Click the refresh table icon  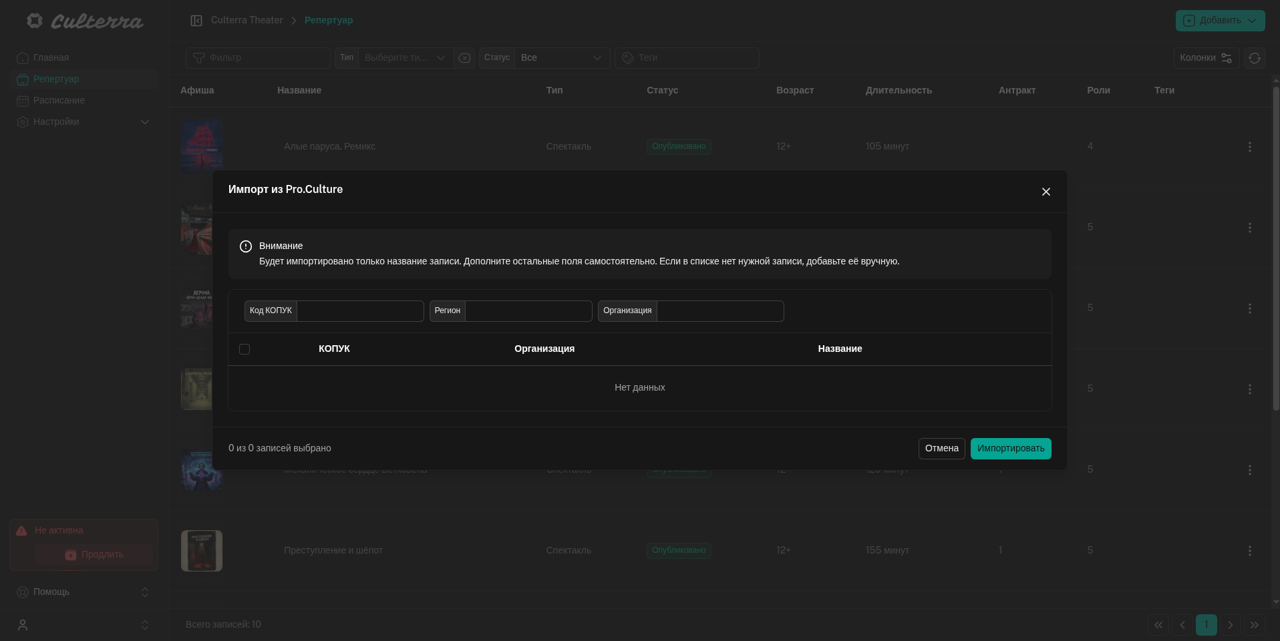1254,58
